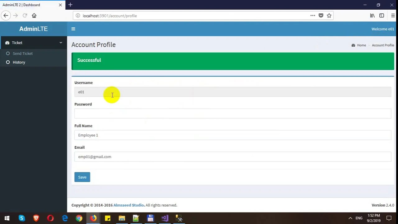Open File Explorer from the taskbar
398x224 pixels.
pos(122,218)
